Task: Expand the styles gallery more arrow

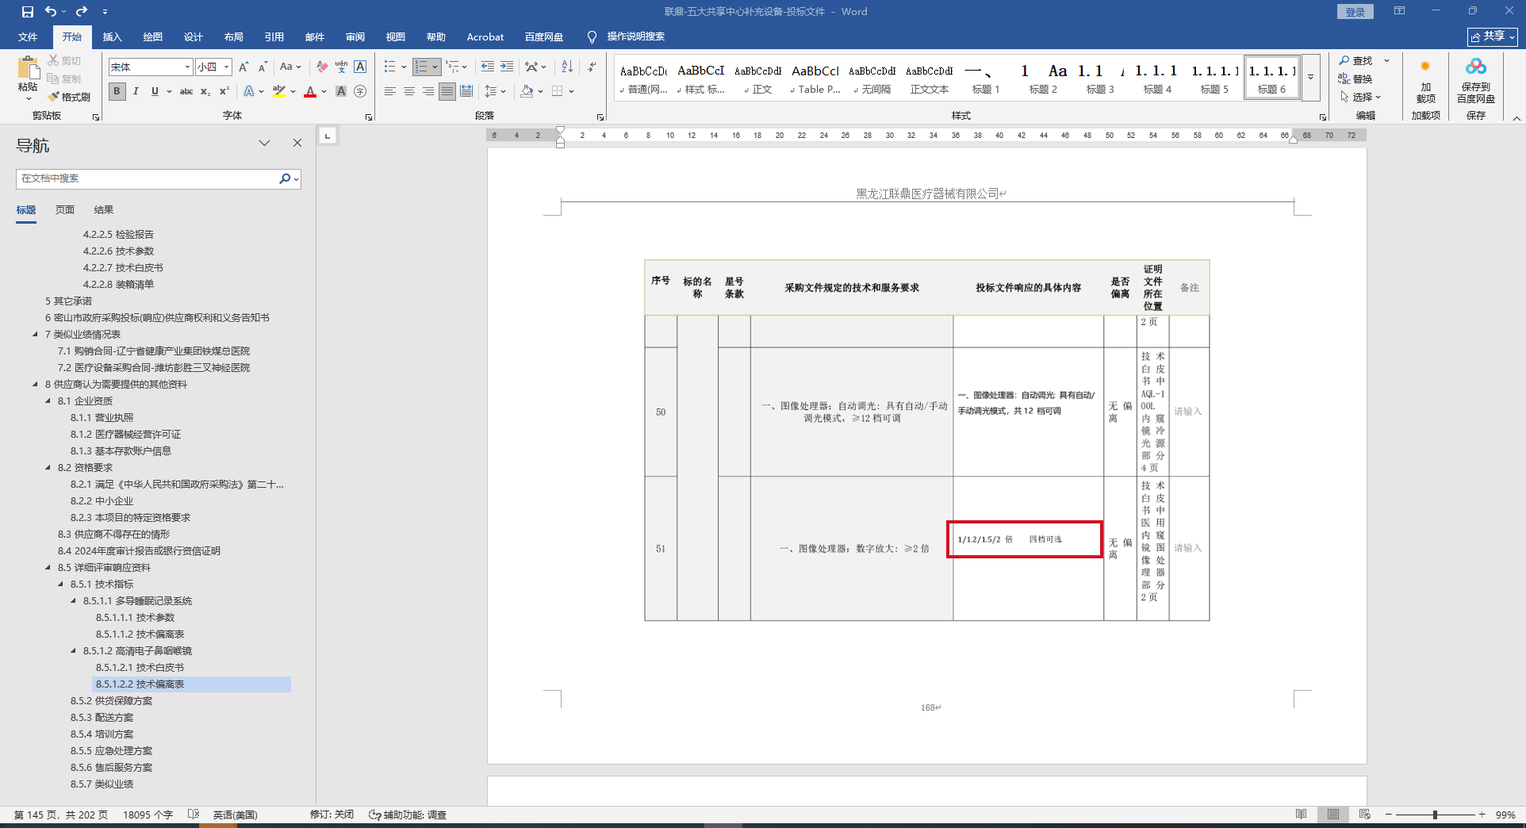Action: pos(1310,78)
